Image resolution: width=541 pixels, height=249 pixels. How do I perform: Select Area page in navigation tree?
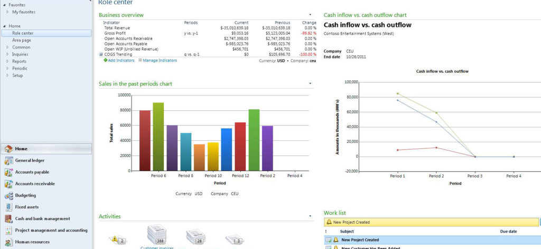pos(22,40)
